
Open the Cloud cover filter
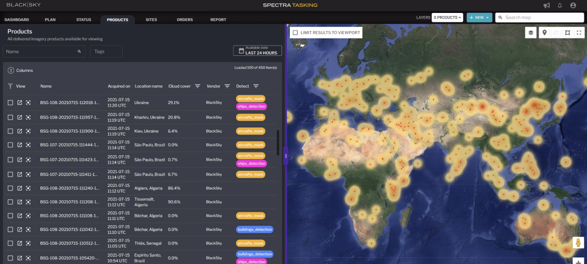[x=197, y=86]
